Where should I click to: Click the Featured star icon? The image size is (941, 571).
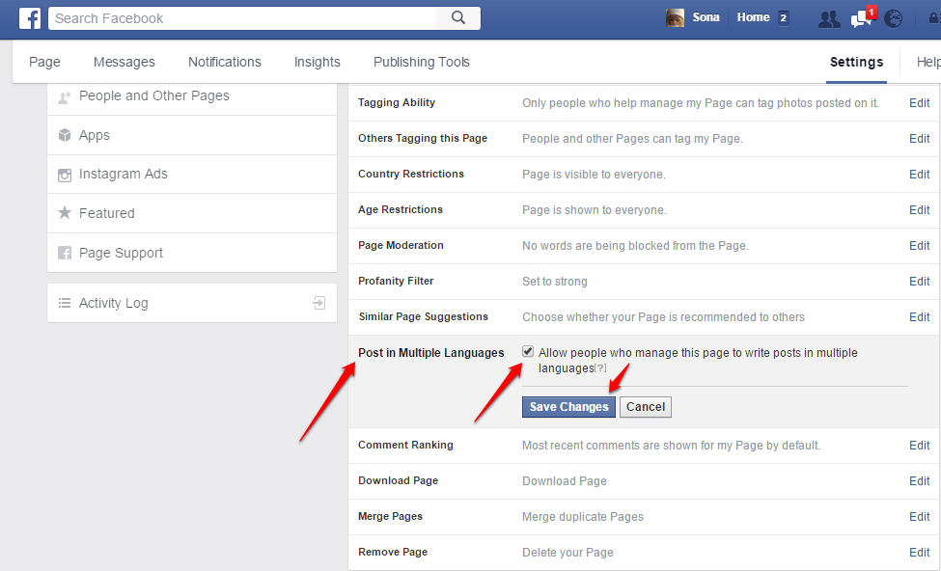coord(65,212)
